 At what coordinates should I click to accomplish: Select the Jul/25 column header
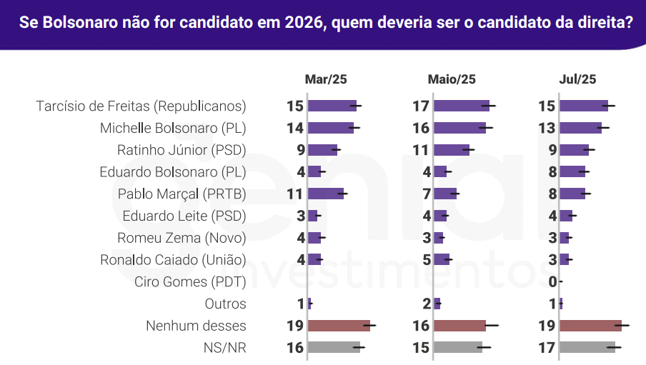pos(577,79)
